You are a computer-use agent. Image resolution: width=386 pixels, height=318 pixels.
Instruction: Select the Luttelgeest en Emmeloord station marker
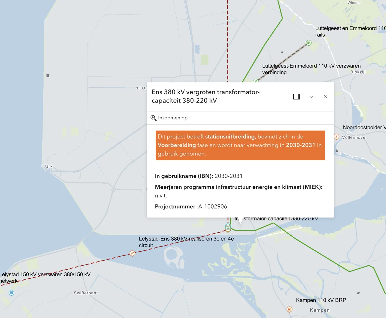coord(309,43)
